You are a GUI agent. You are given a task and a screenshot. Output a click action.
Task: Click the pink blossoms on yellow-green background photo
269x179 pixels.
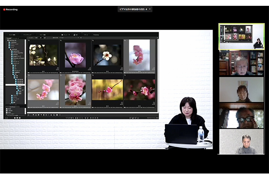click(107, 89)
